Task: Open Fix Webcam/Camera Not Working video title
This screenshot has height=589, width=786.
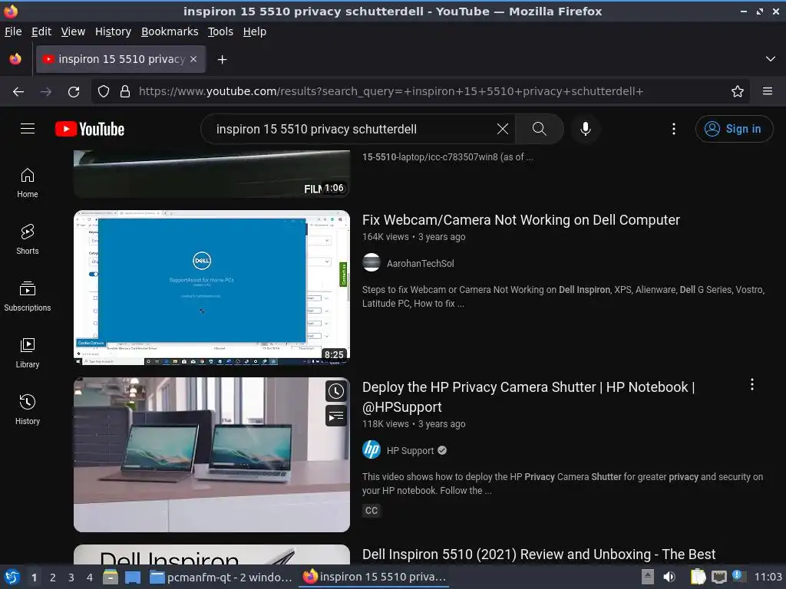Action: point(521,220)
